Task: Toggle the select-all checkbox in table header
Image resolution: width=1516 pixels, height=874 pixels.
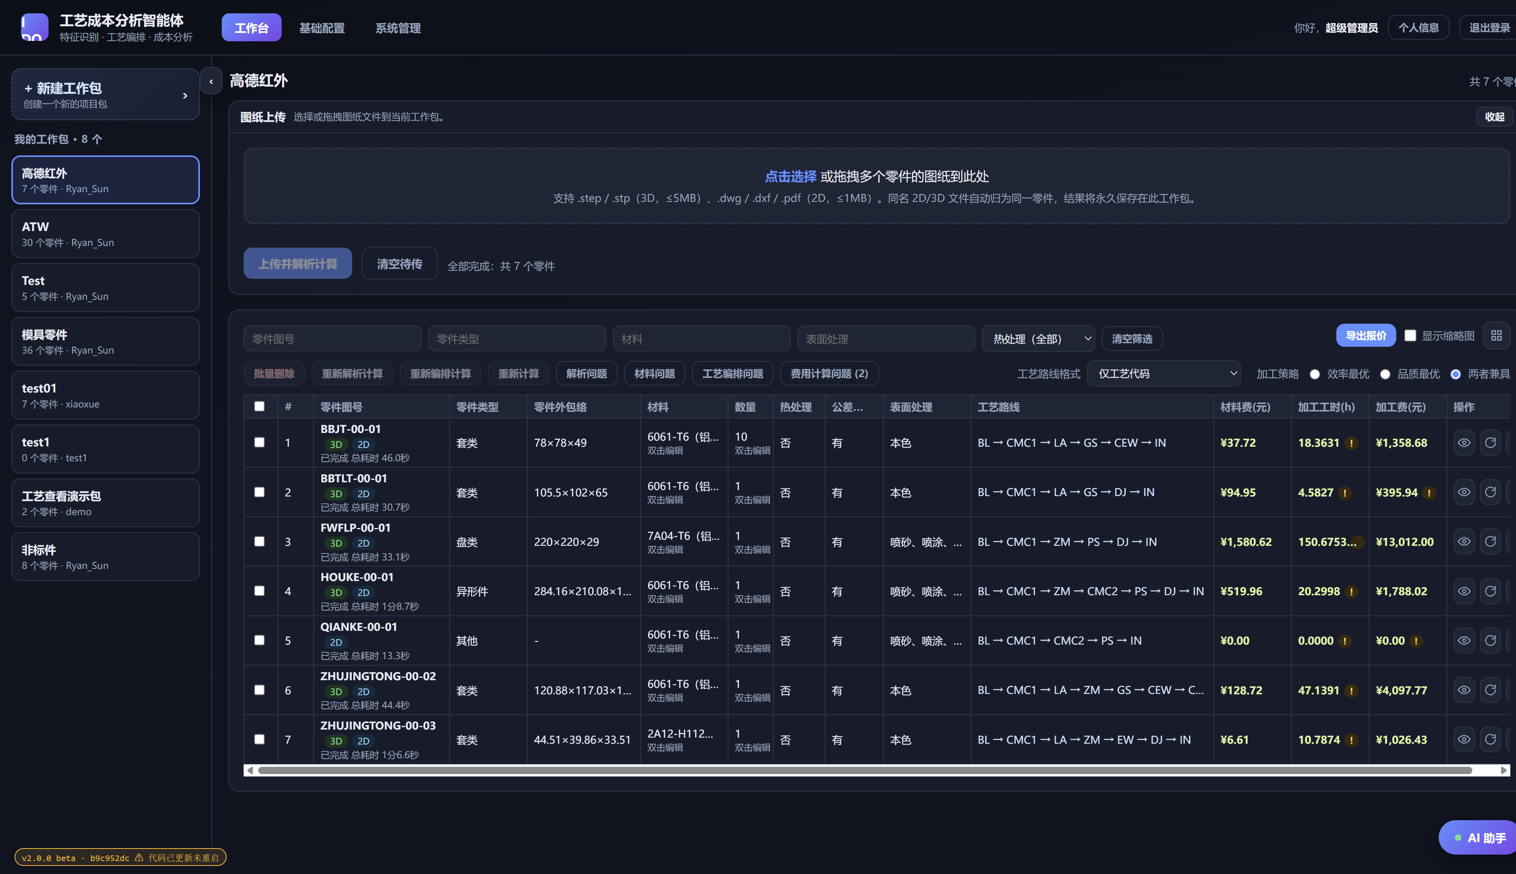Action: (x=259, y=406)
